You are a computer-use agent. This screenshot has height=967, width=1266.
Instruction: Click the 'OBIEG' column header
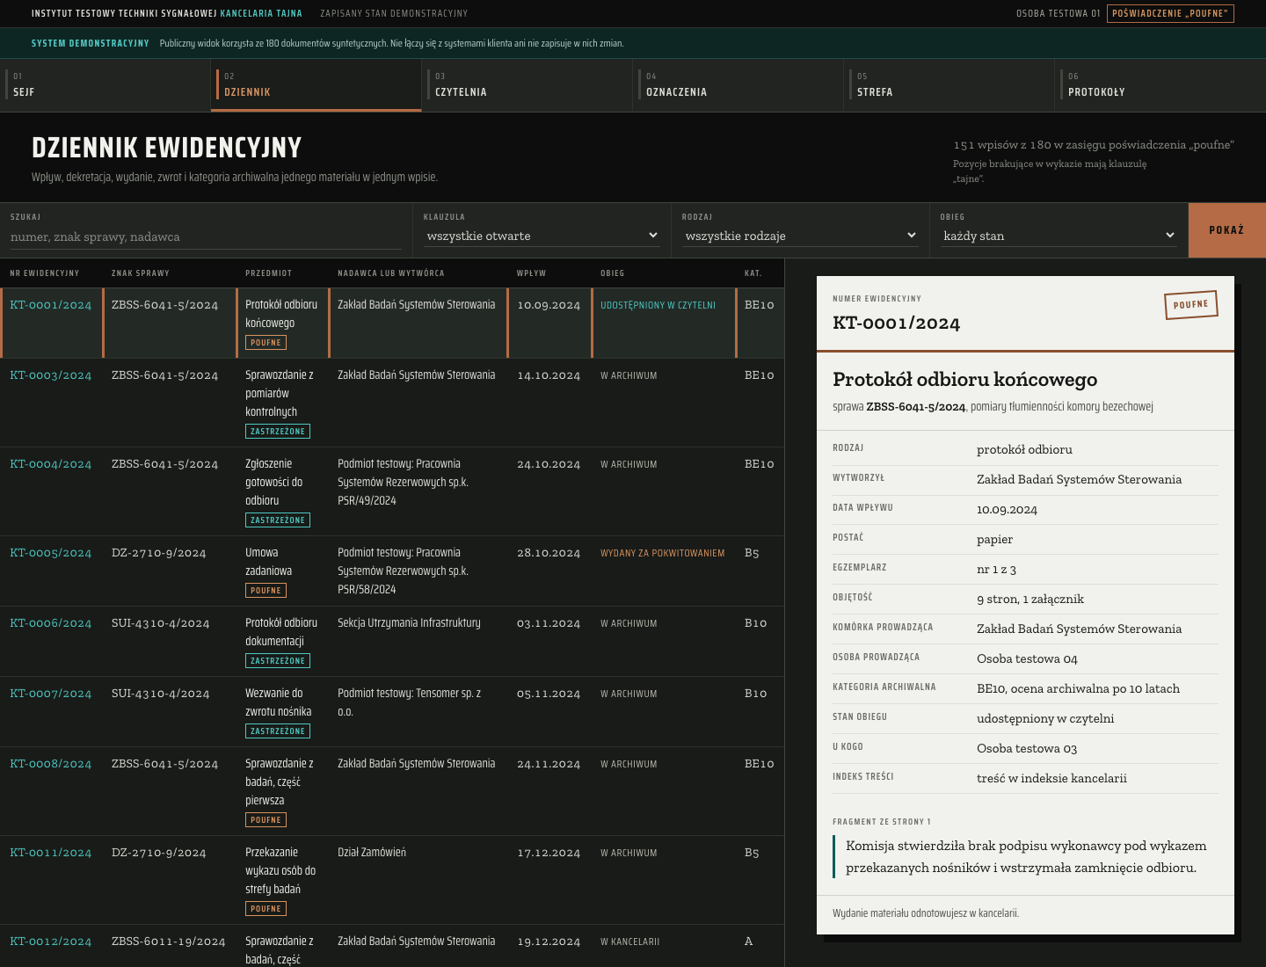point(612,273)
